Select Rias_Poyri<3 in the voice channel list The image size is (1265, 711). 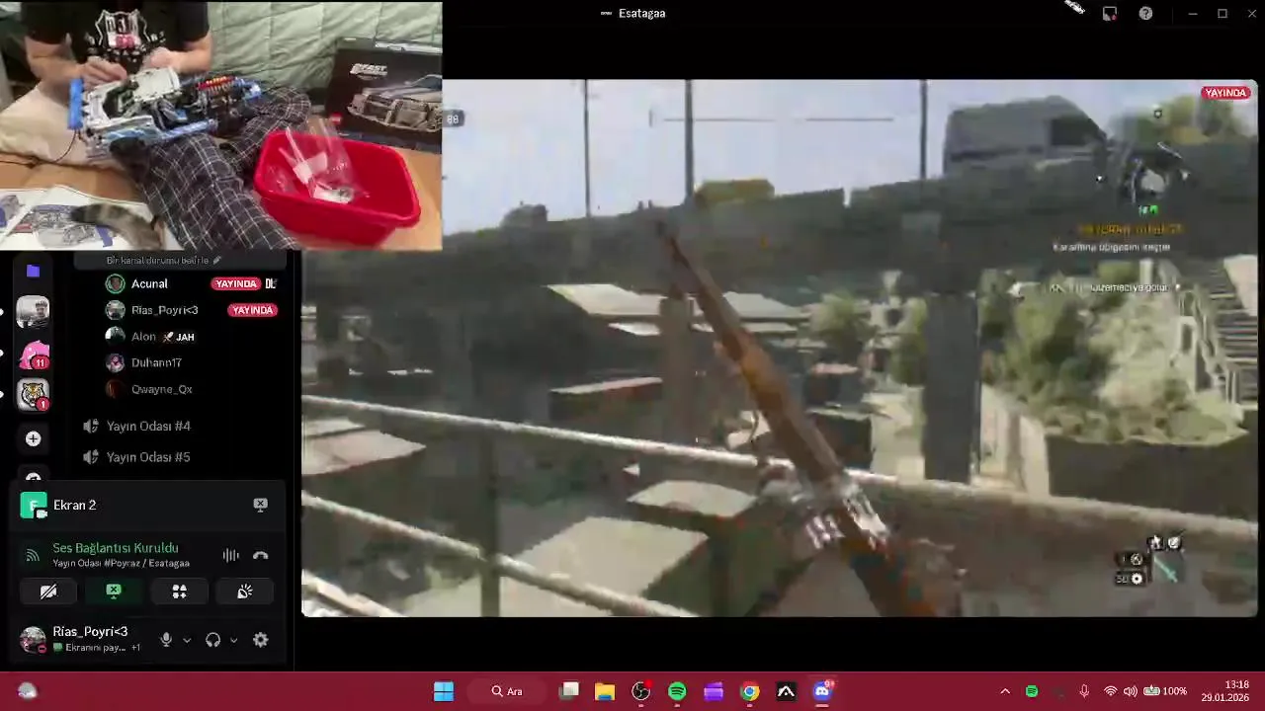164,310
